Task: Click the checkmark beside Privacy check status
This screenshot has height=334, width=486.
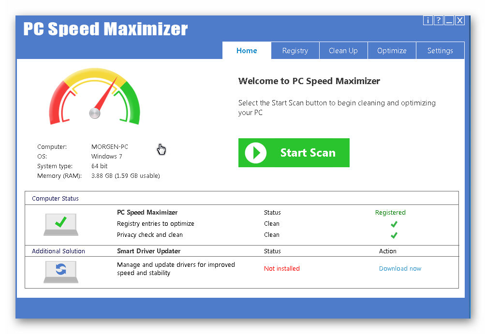Action: (x=394, y=235)
